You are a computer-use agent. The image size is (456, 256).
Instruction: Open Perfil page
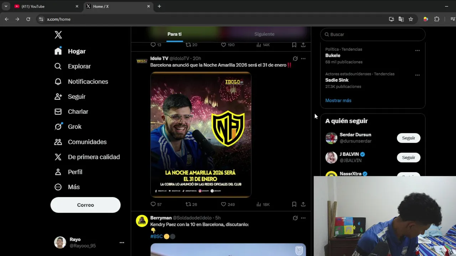68,172
